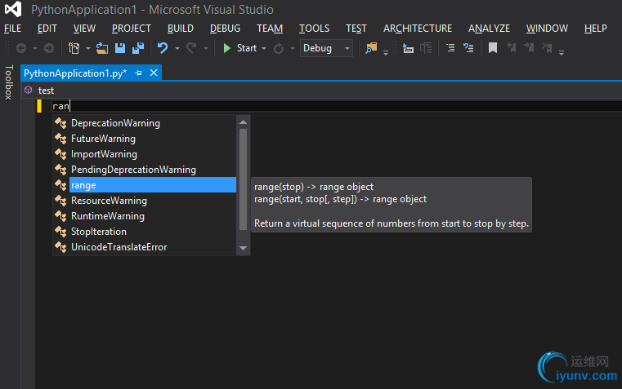The image size is (622, 389).
Task: Select PendingDeprecationWarning in the completion list
Action: [145, 170]
